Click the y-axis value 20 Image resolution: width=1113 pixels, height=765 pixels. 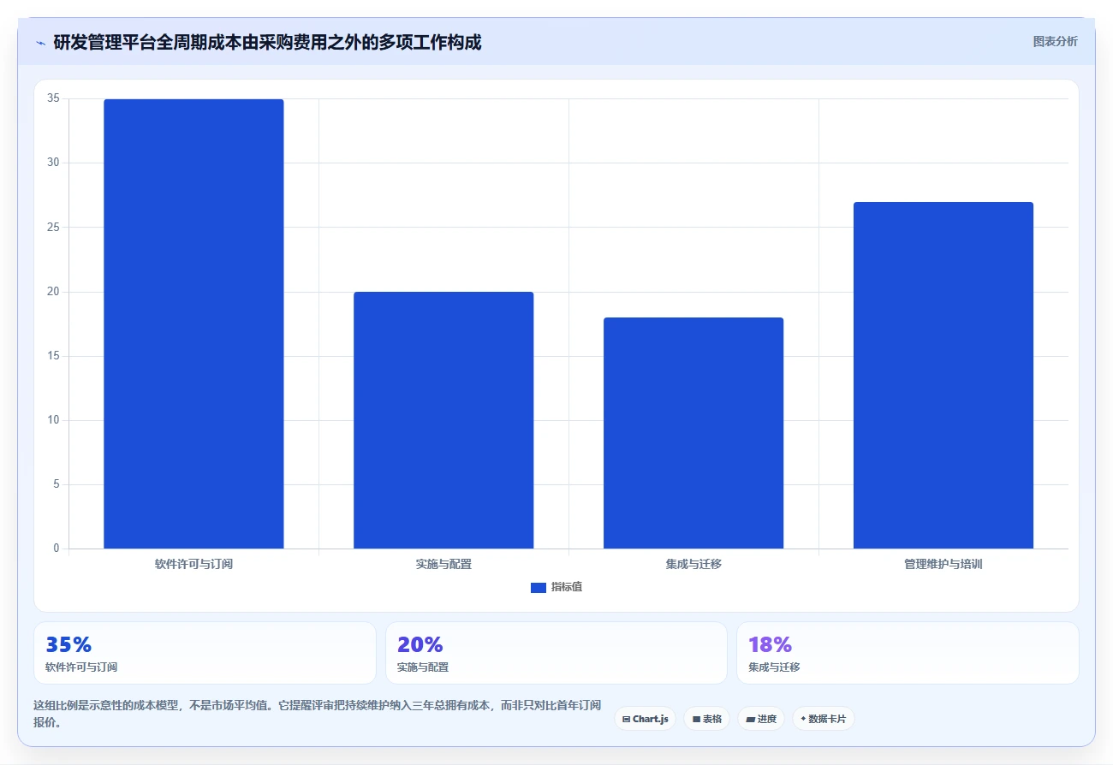(53, 292)
